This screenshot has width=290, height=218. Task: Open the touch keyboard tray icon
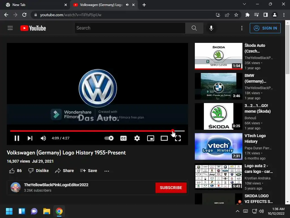pos(246,211)
